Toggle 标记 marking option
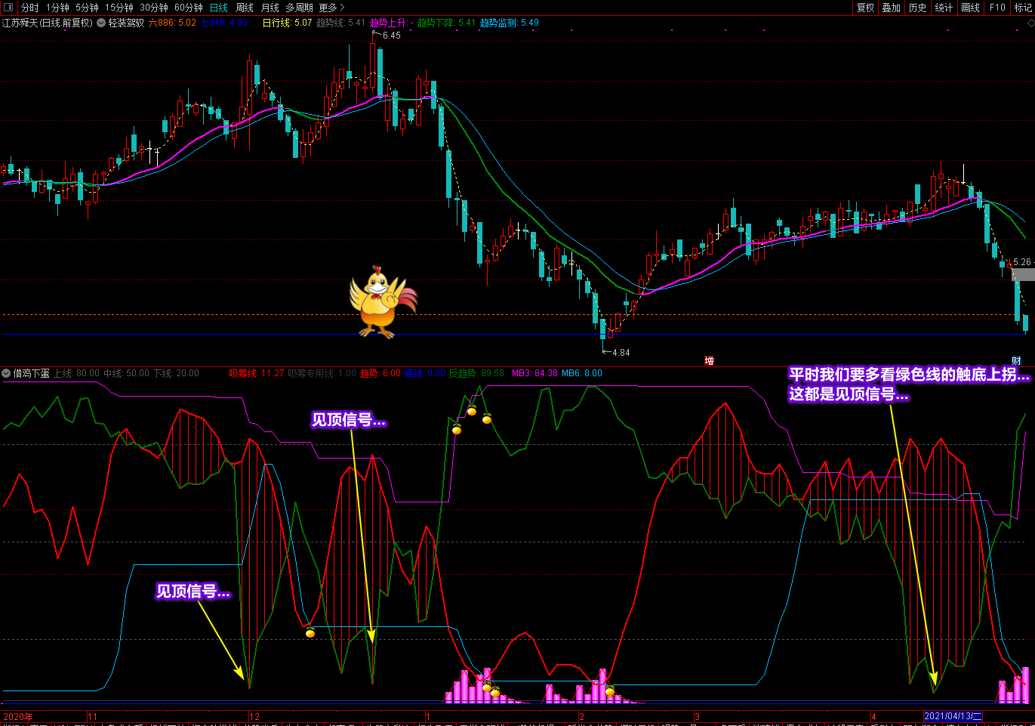Viewport: 1035px width, 726px height. 1023,8
